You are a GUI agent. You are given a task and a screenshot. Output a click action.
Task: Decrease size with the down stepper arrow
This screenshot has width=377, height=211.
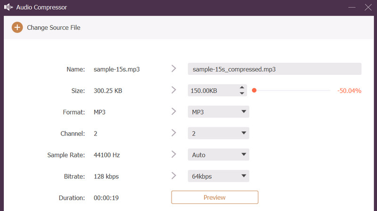(x=242, y=93)
